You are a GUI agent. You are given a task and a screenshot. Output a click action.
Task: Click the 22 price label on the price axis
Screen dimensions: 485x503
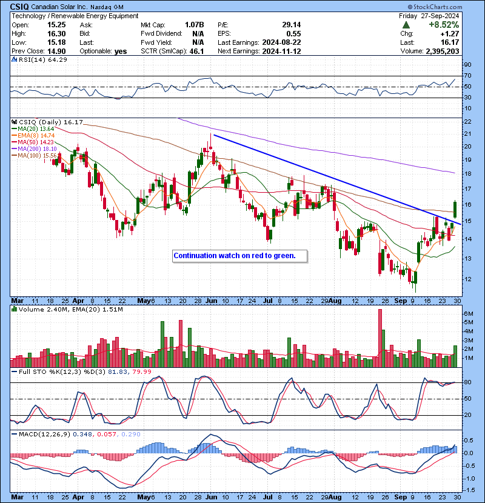click(x=468, y=122)
